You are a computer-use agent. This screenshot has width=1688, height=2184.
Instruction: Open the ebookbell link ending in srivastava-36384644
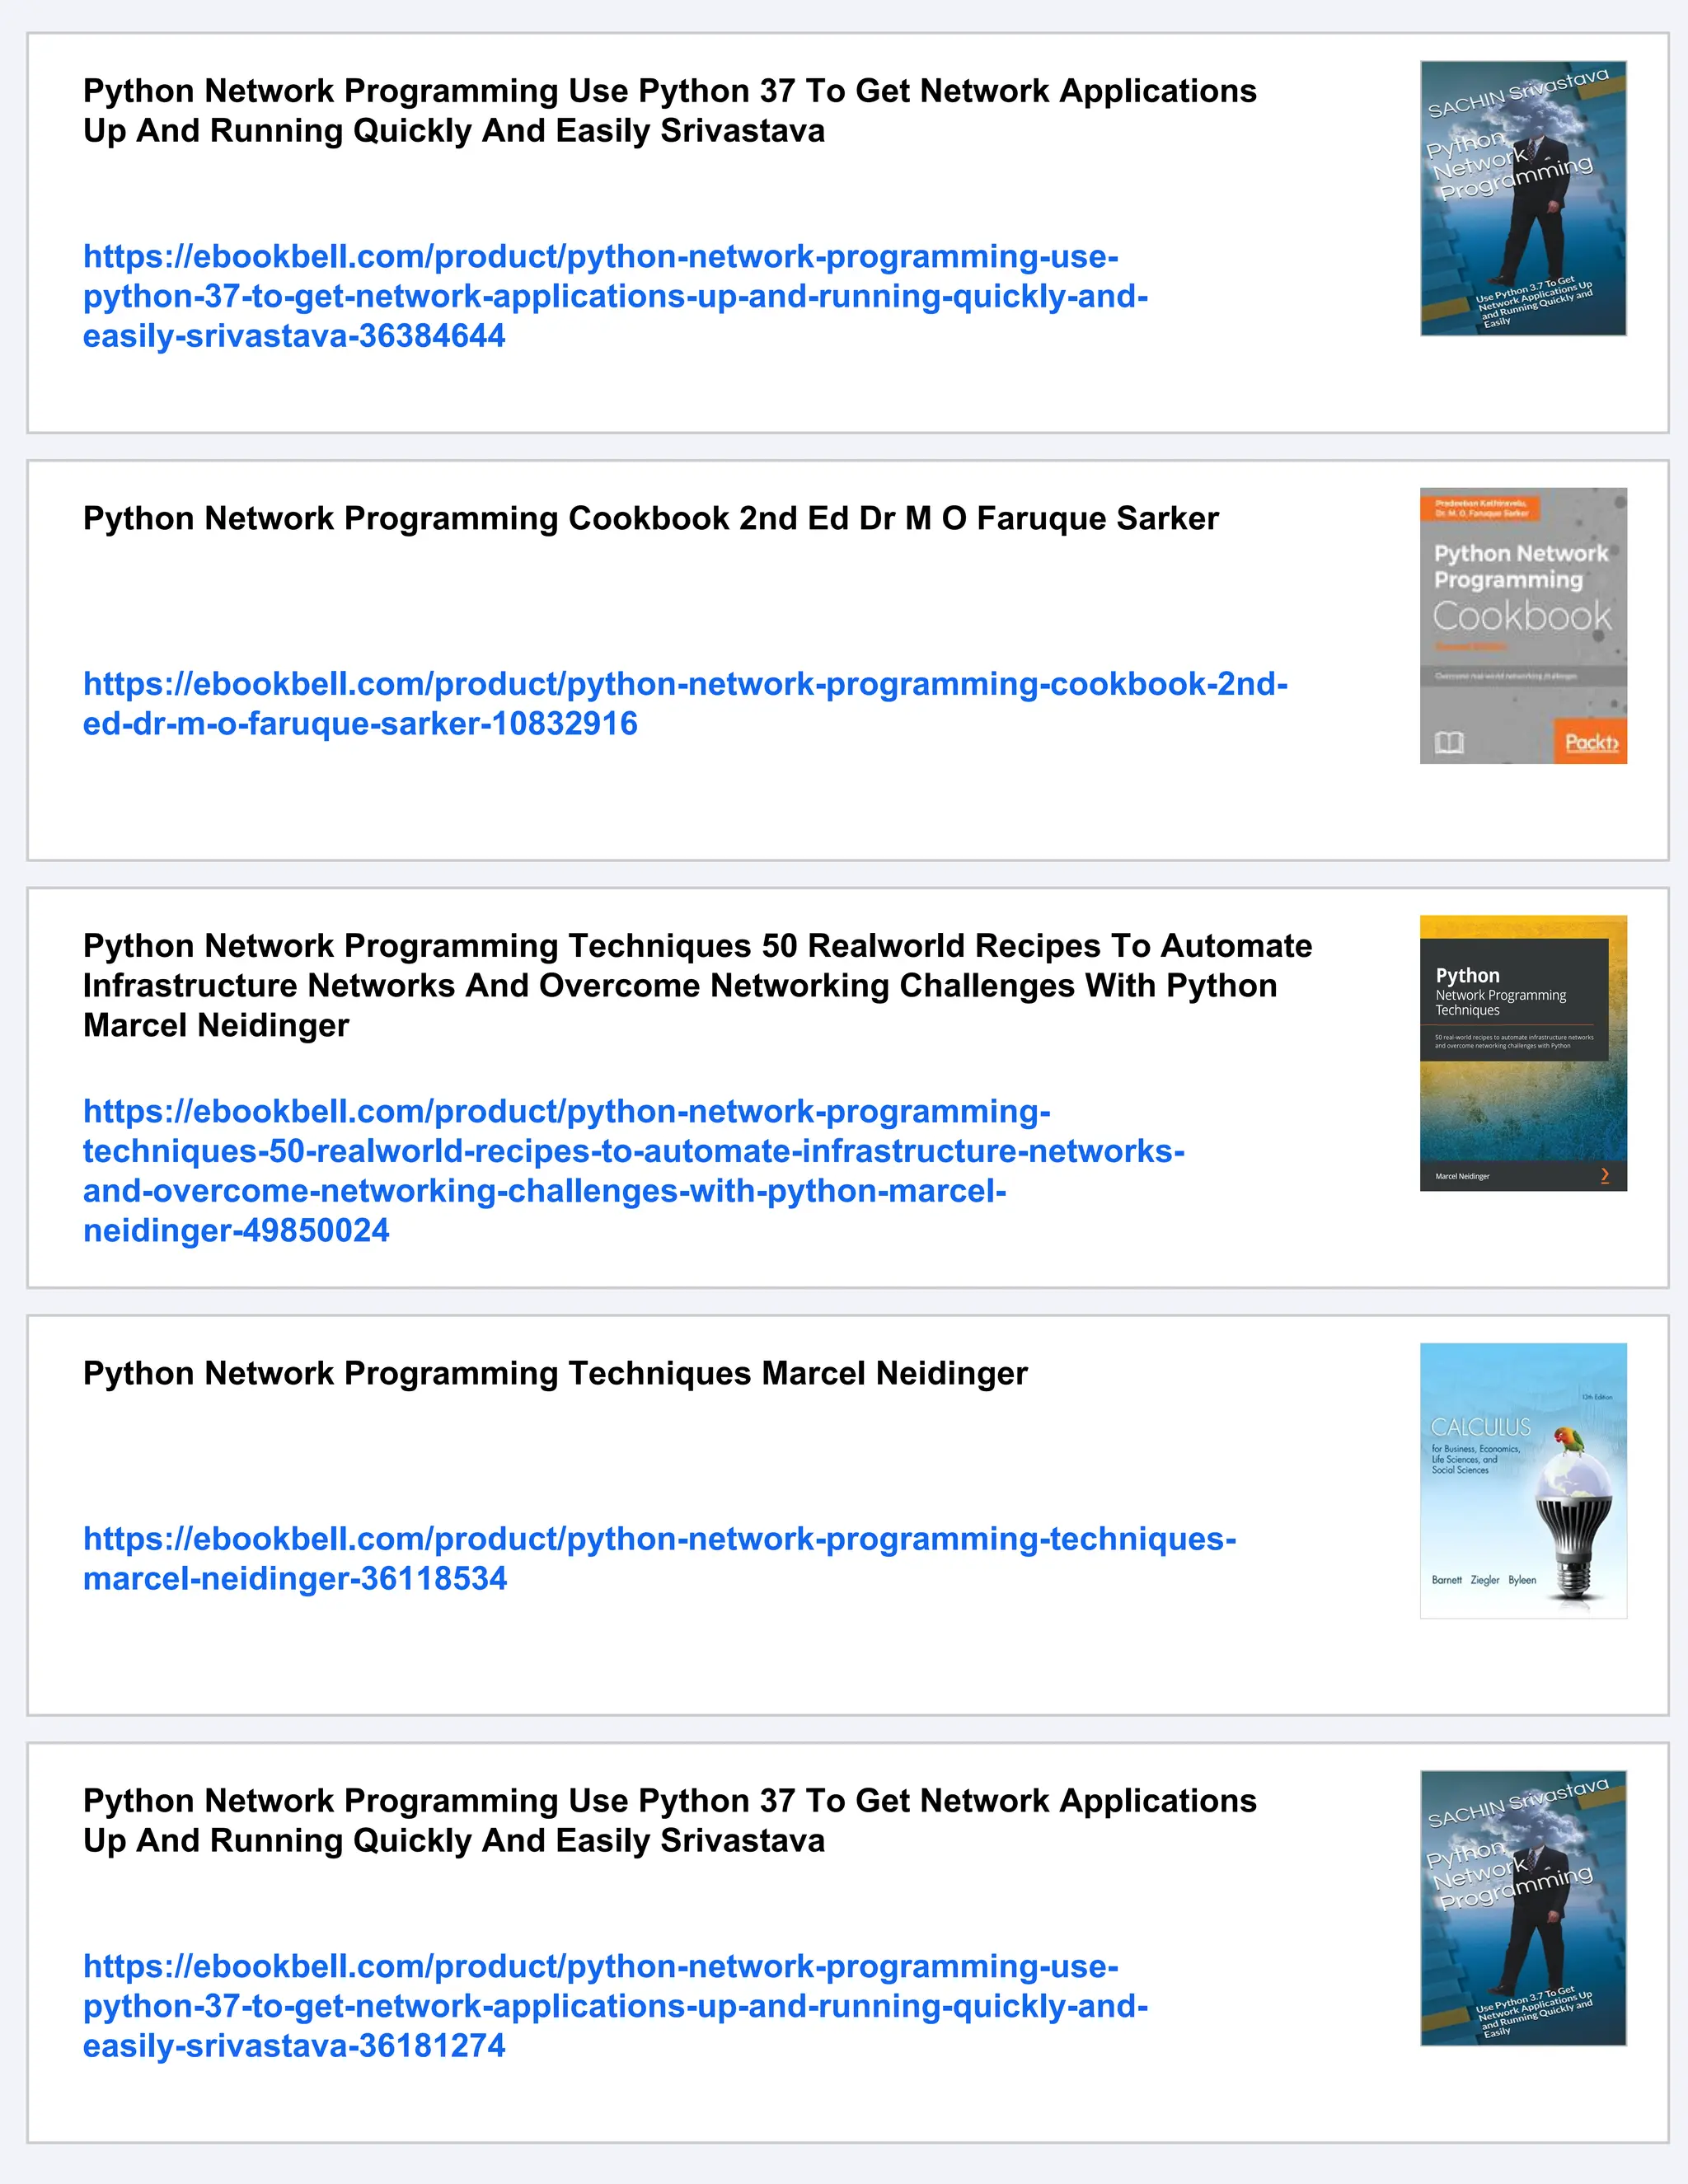[x=615, y=296]
